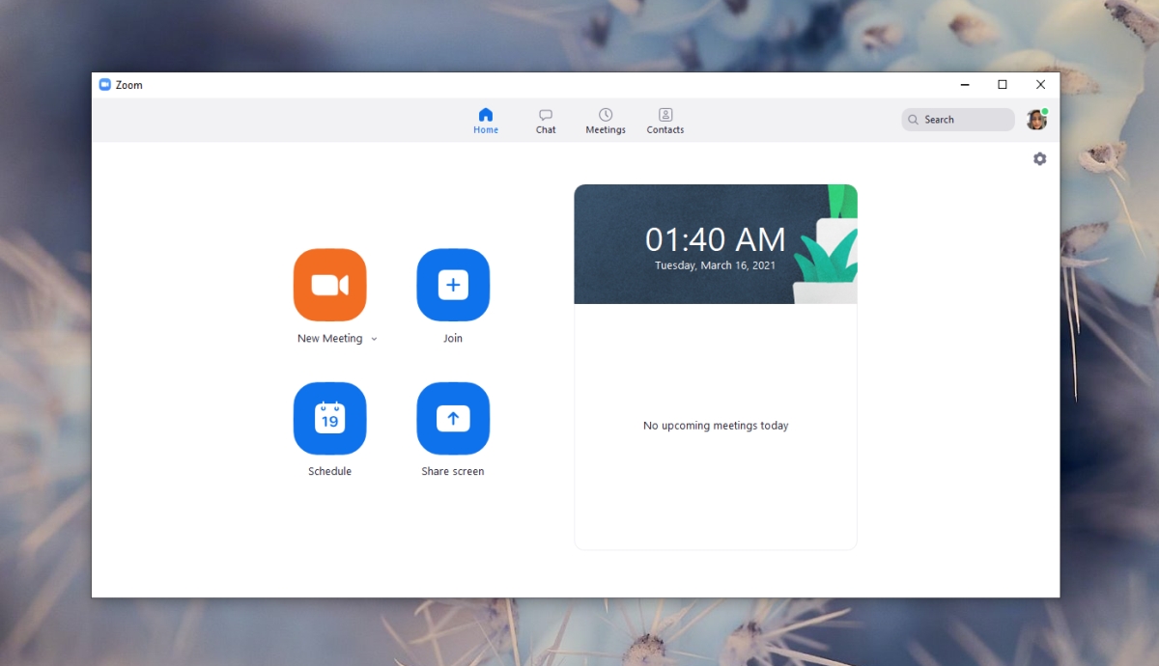The image size is (1159, 666).
Task: Close the Zoom window
Action: [1040, 85]
